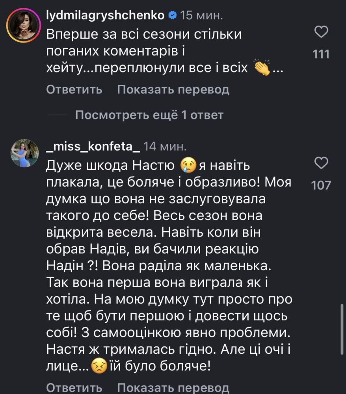Like the _miss_konfeta_ comment with the heart
346x394 pixels.
(322, 163)
